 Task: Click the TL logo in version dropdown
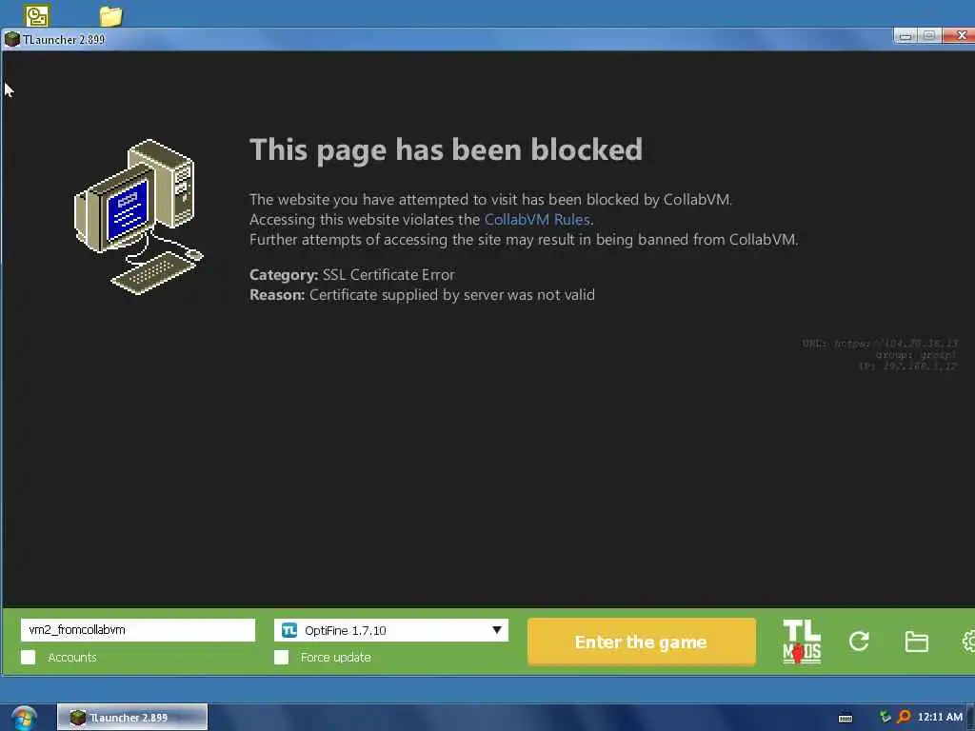[x=289, y=630]
